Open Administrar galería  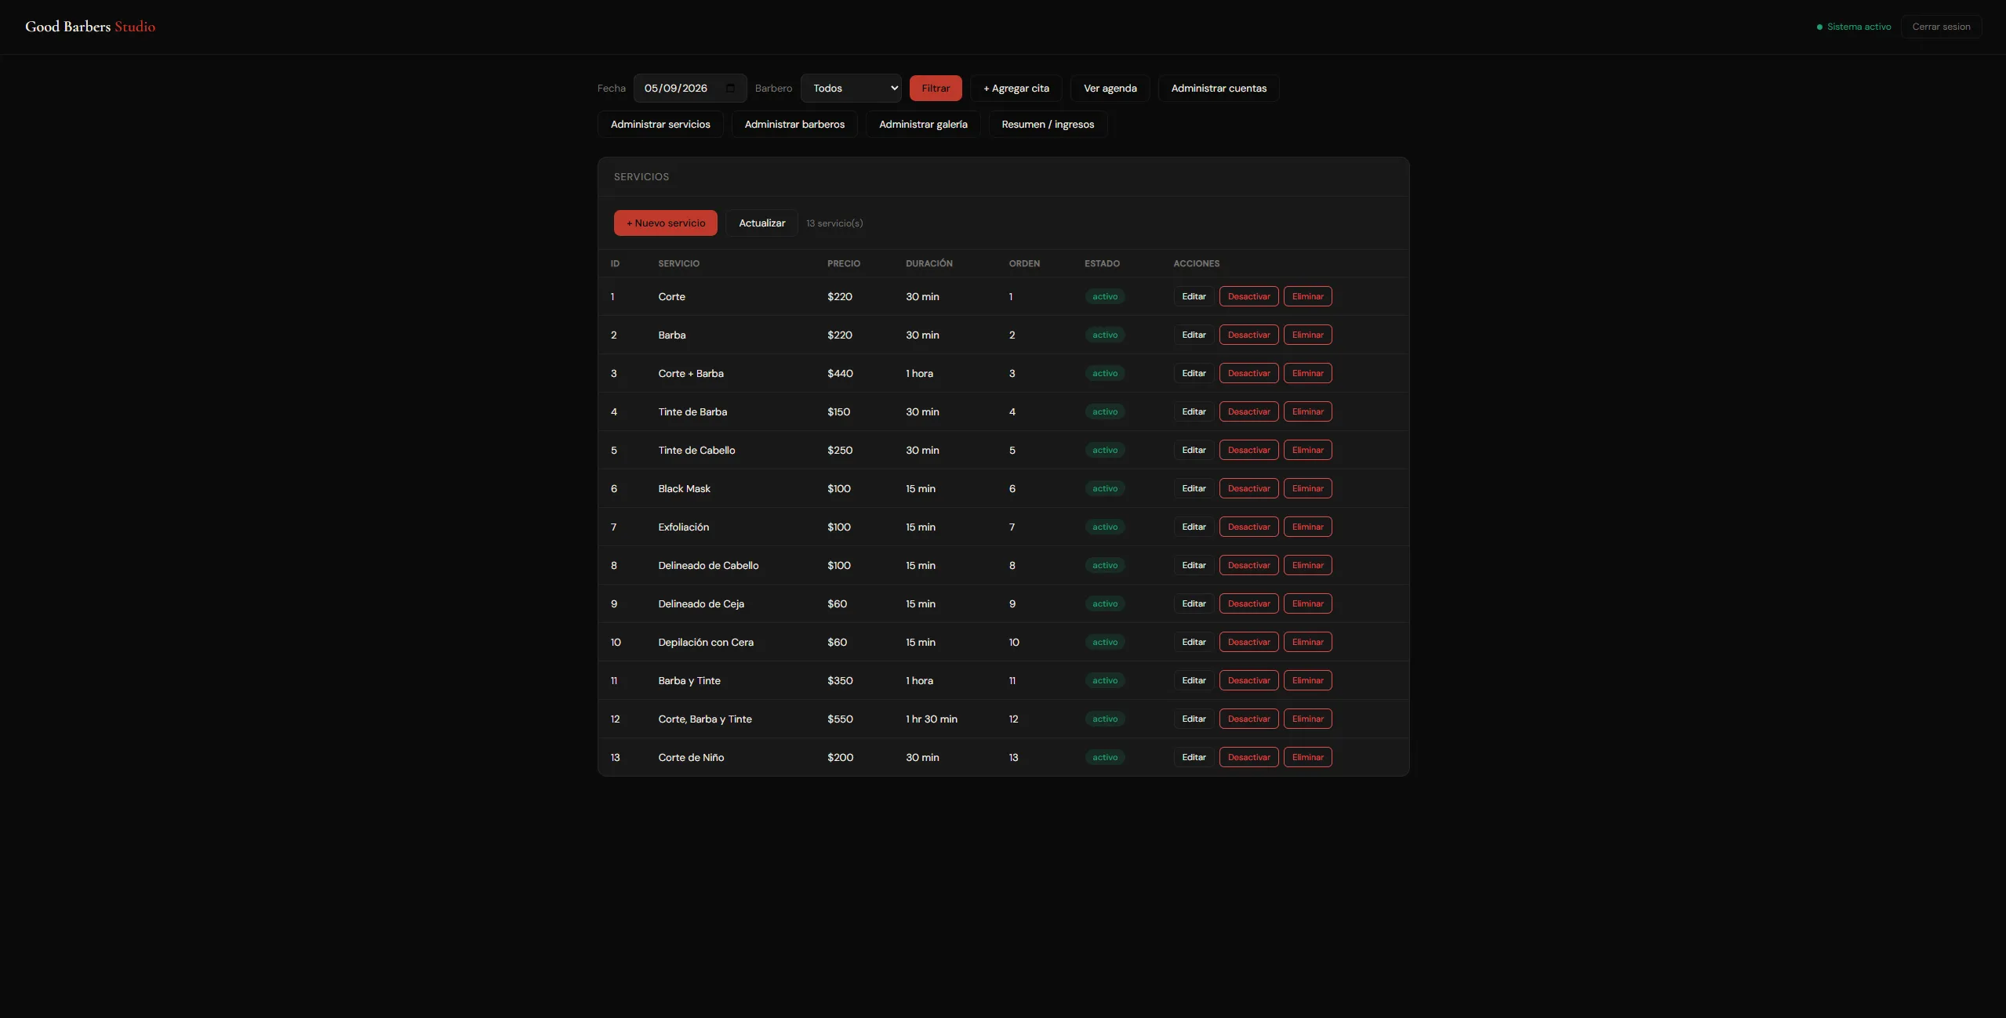tap(923, 125)
